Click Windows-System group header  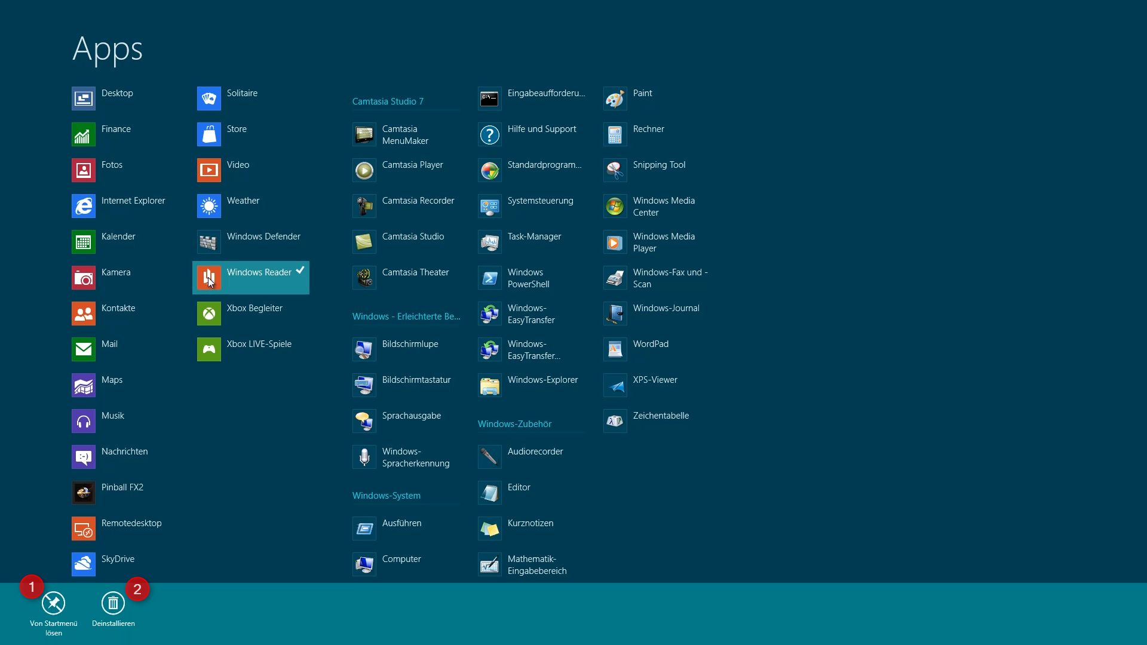click(x=387, y=496)
